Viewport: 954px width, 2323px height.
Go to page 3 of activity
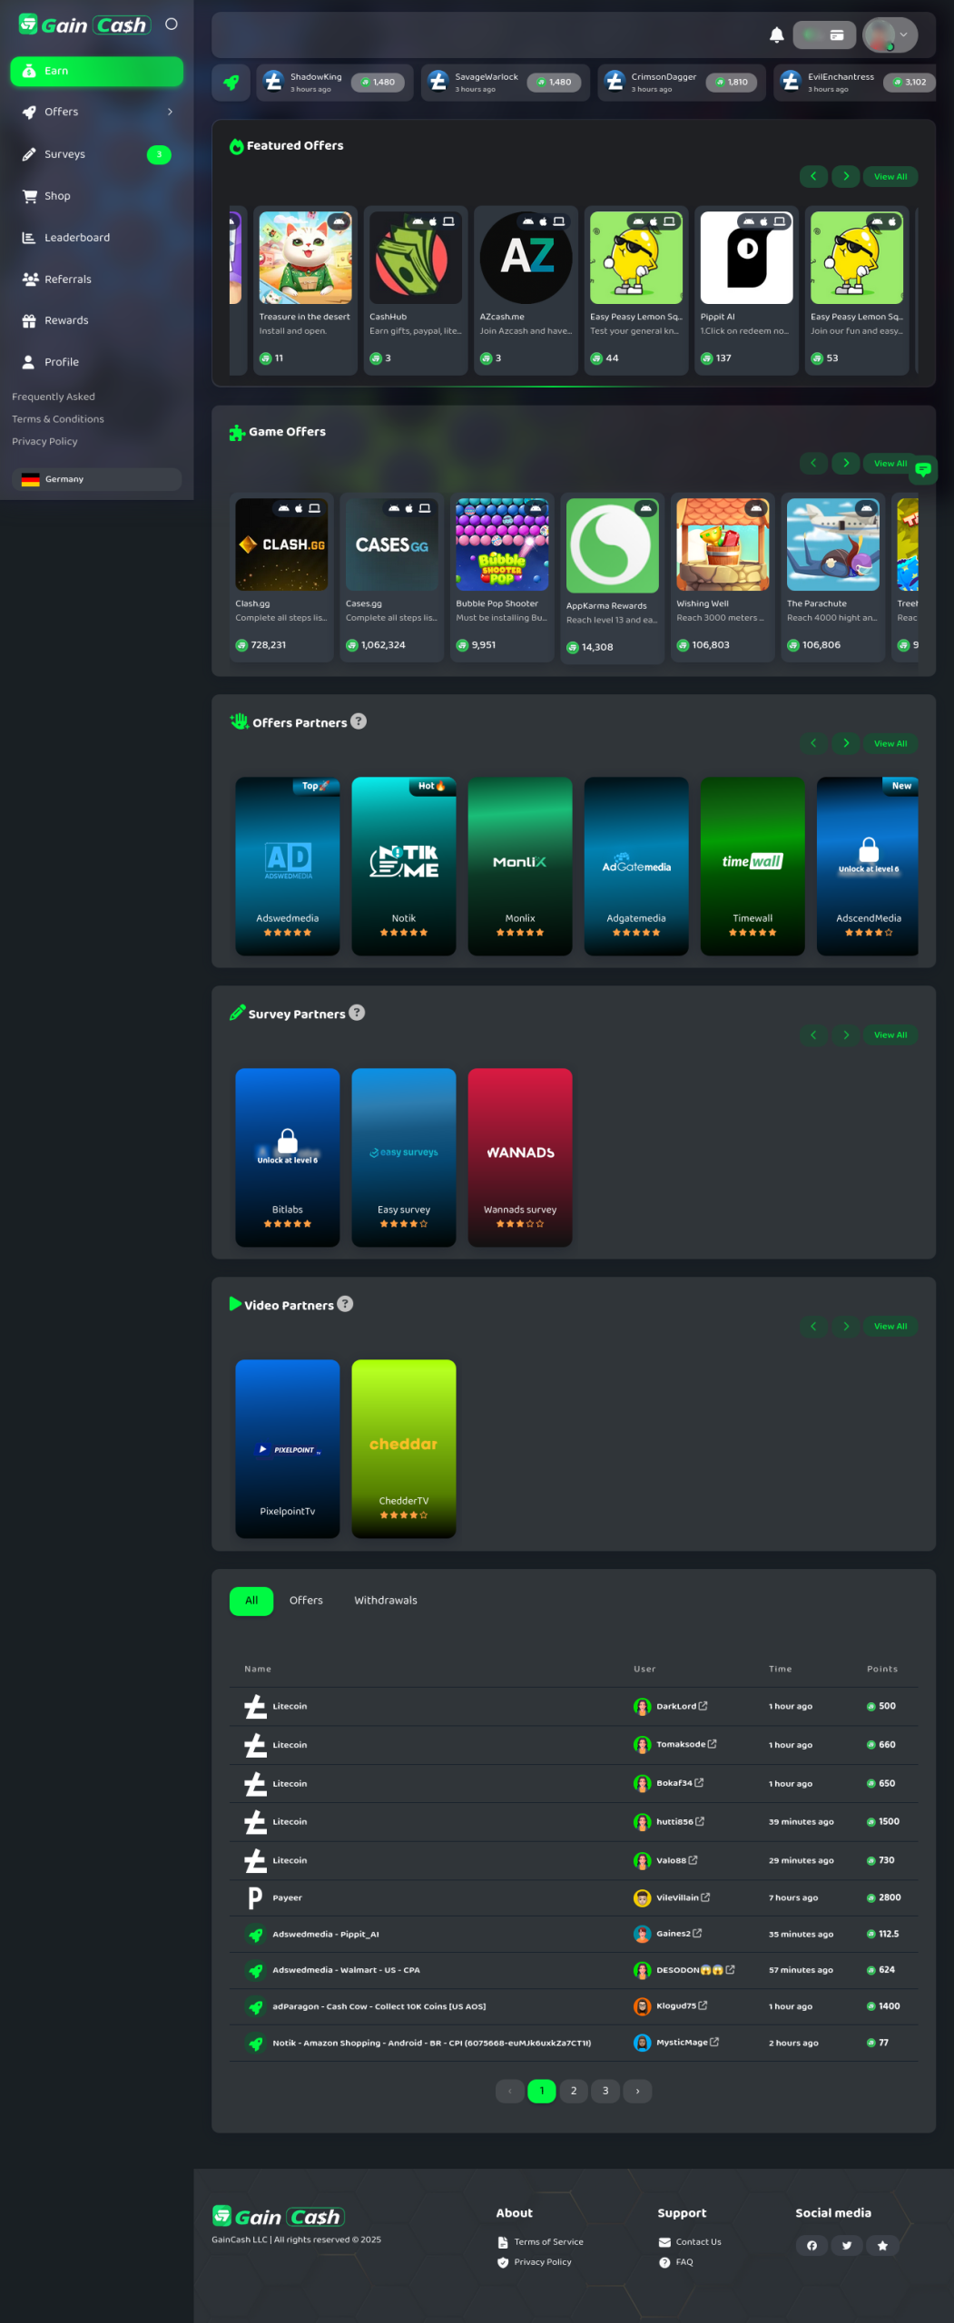coord(605,2091)
